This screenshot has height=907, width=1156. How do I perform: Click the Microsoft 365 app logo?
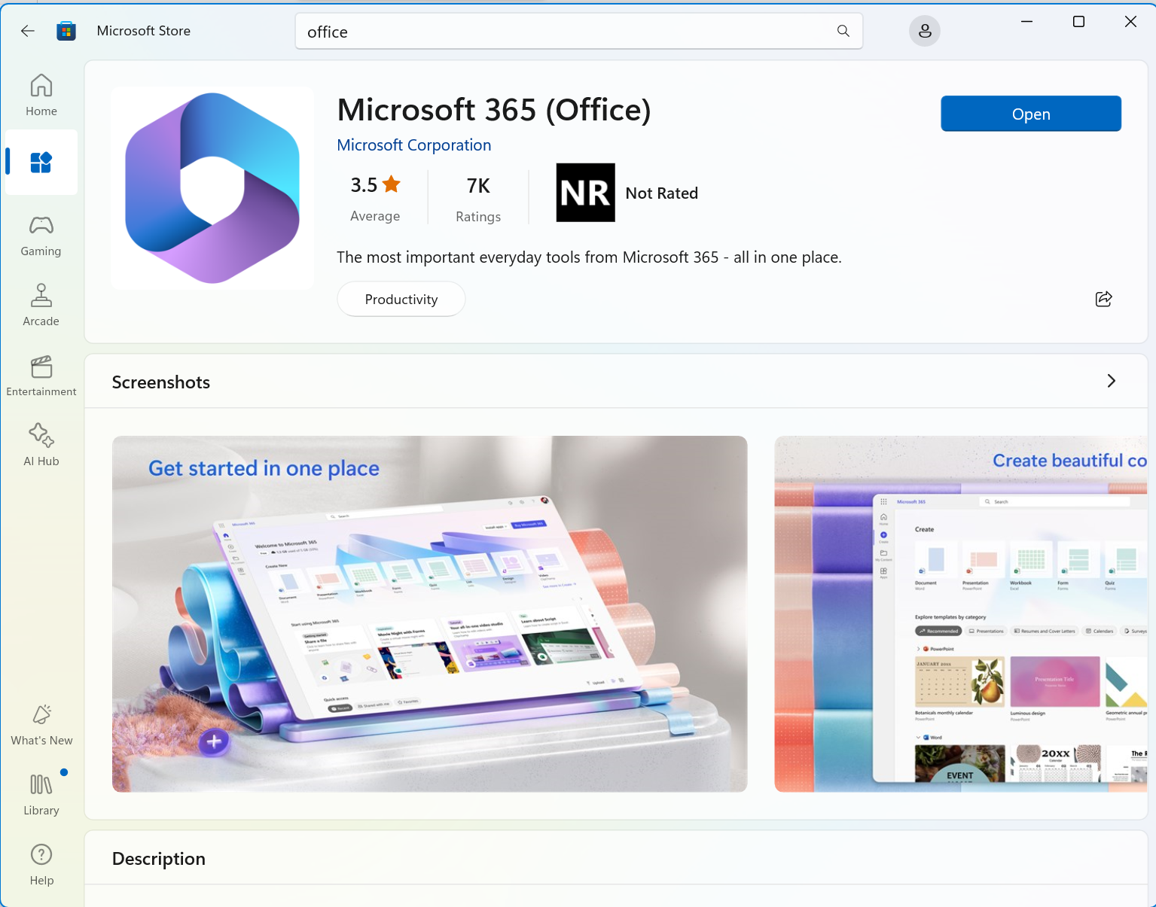[212, 188]
